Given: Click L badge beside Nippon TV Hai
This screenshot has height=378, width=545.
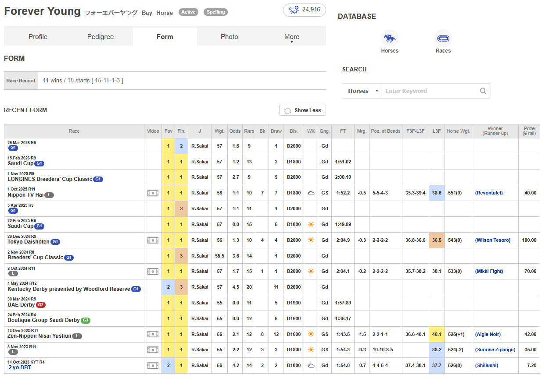Looking at the screenshot, I should pos(49,195).
